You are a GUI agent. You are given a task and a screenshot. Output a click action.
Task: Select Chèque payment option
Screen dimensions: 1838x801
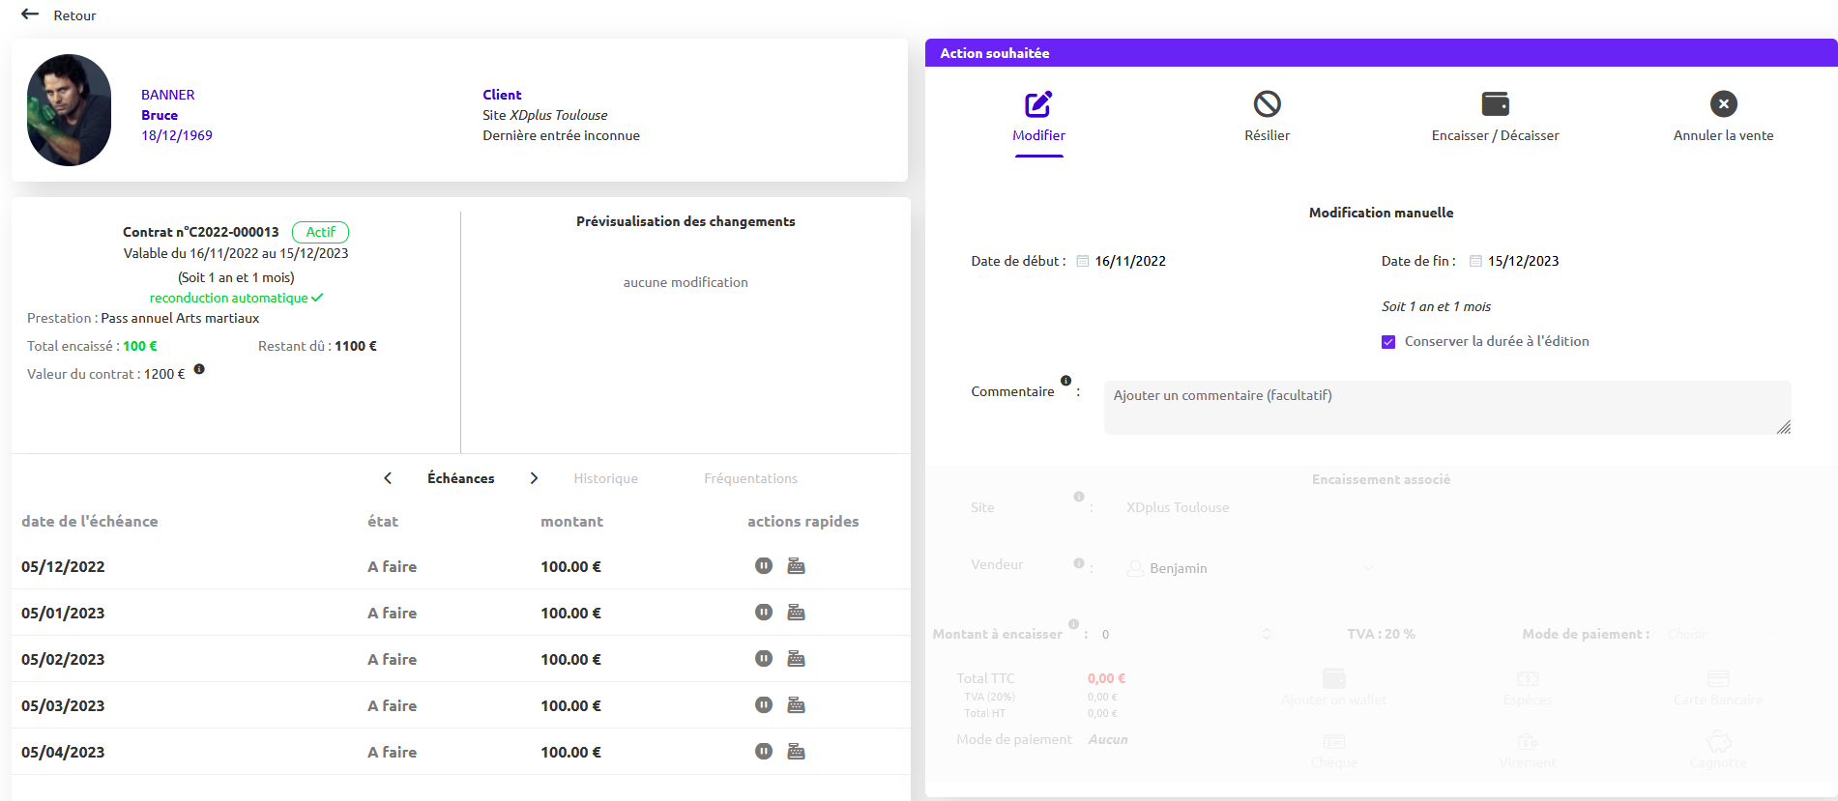[1334, 751]
